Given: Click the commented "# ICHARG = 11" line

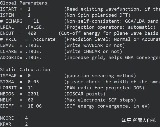Looking at the screenshot, I should 19,21.
